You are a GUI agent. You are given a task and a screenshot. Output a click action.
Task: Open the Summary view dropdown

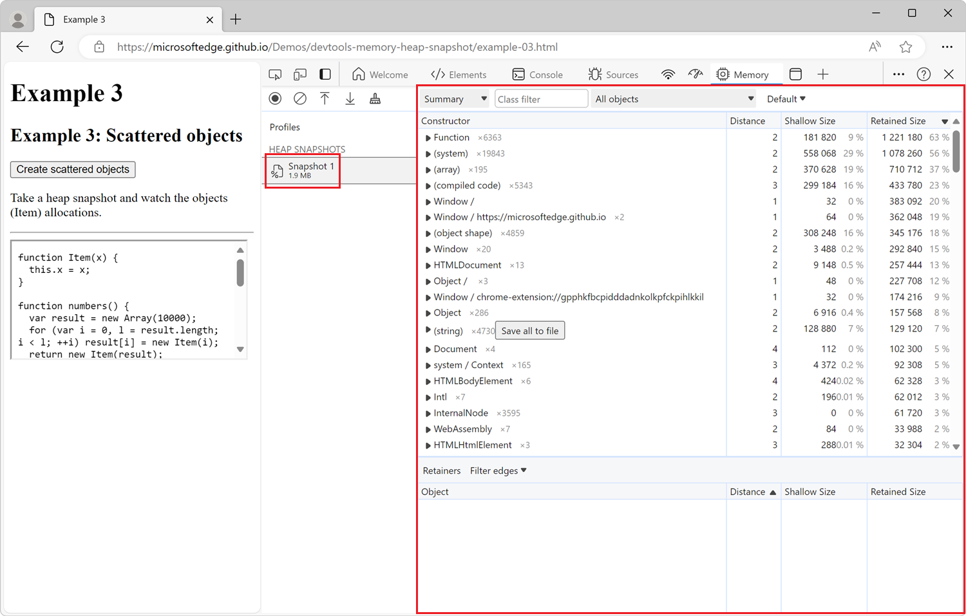click(455, 99)
